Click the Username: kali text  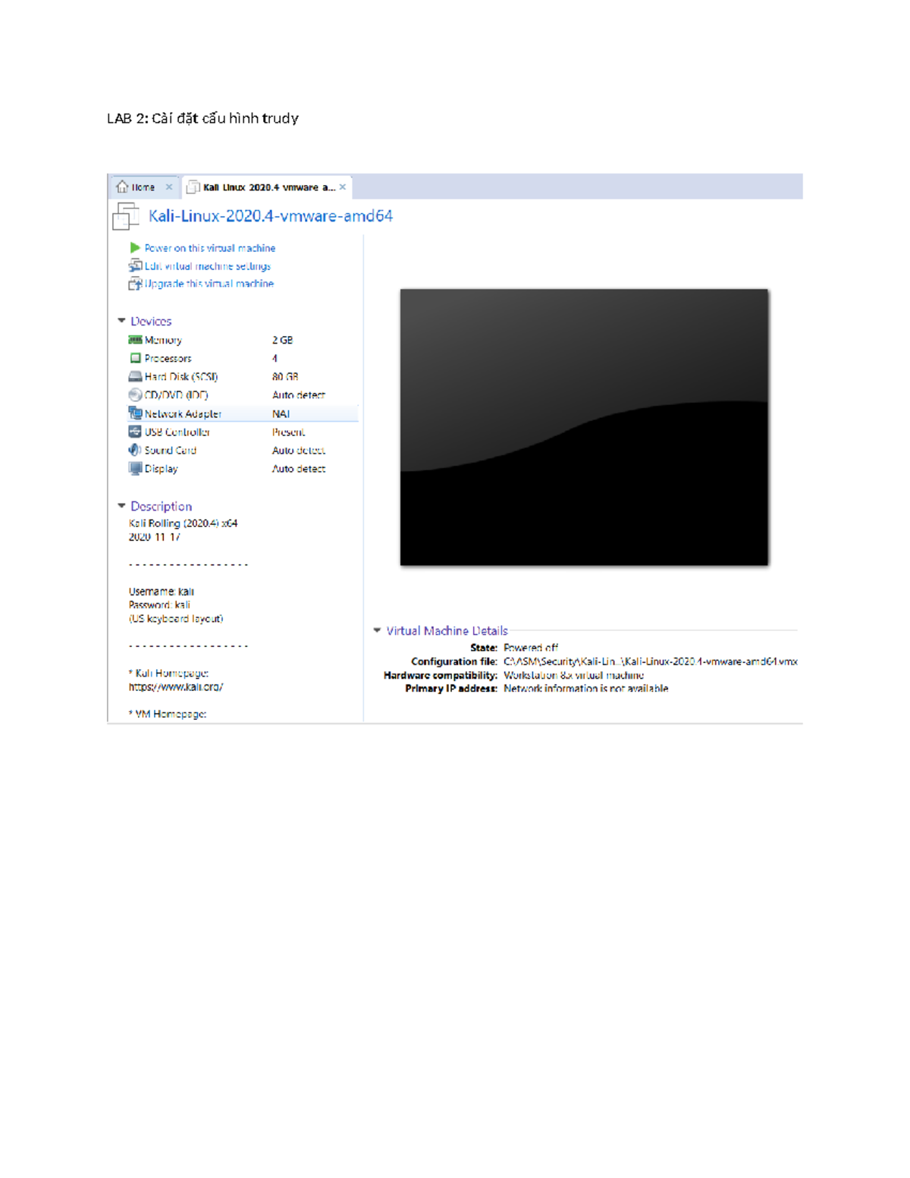tap(162, 592)
